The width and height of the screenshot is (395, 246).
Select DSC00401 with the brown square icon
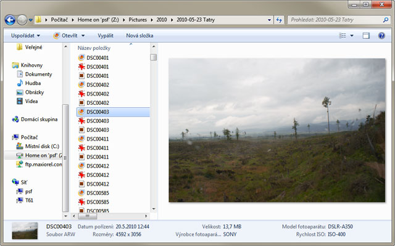(93, 76)
